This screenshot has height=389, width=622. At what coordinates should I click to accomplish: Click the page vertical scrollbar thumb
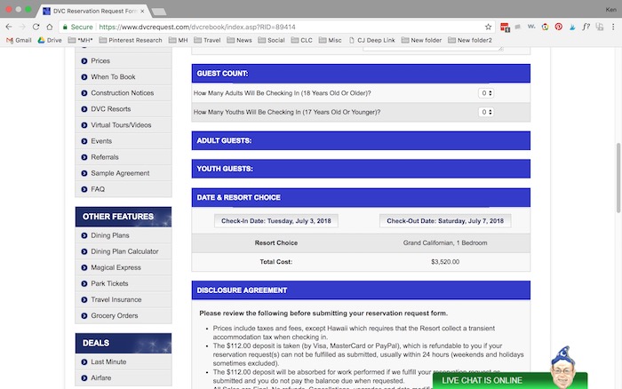(x=618, y=178)
